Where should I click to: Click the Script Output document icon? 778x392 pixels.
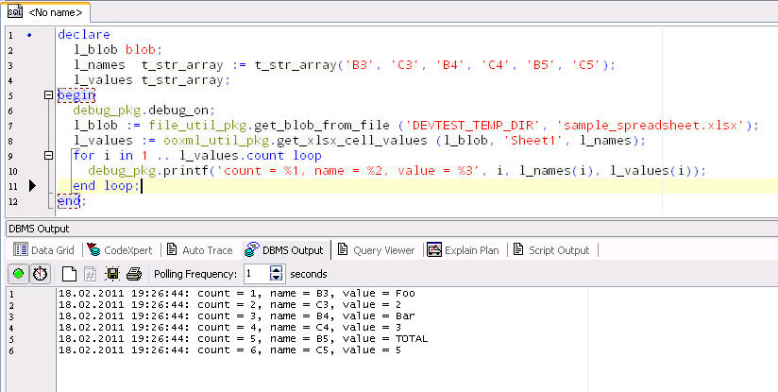(518, 249)
